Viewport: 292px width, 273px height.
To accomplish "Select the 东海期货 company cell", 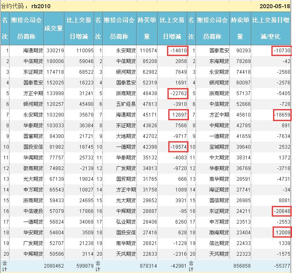I will (x=219, y=61).
